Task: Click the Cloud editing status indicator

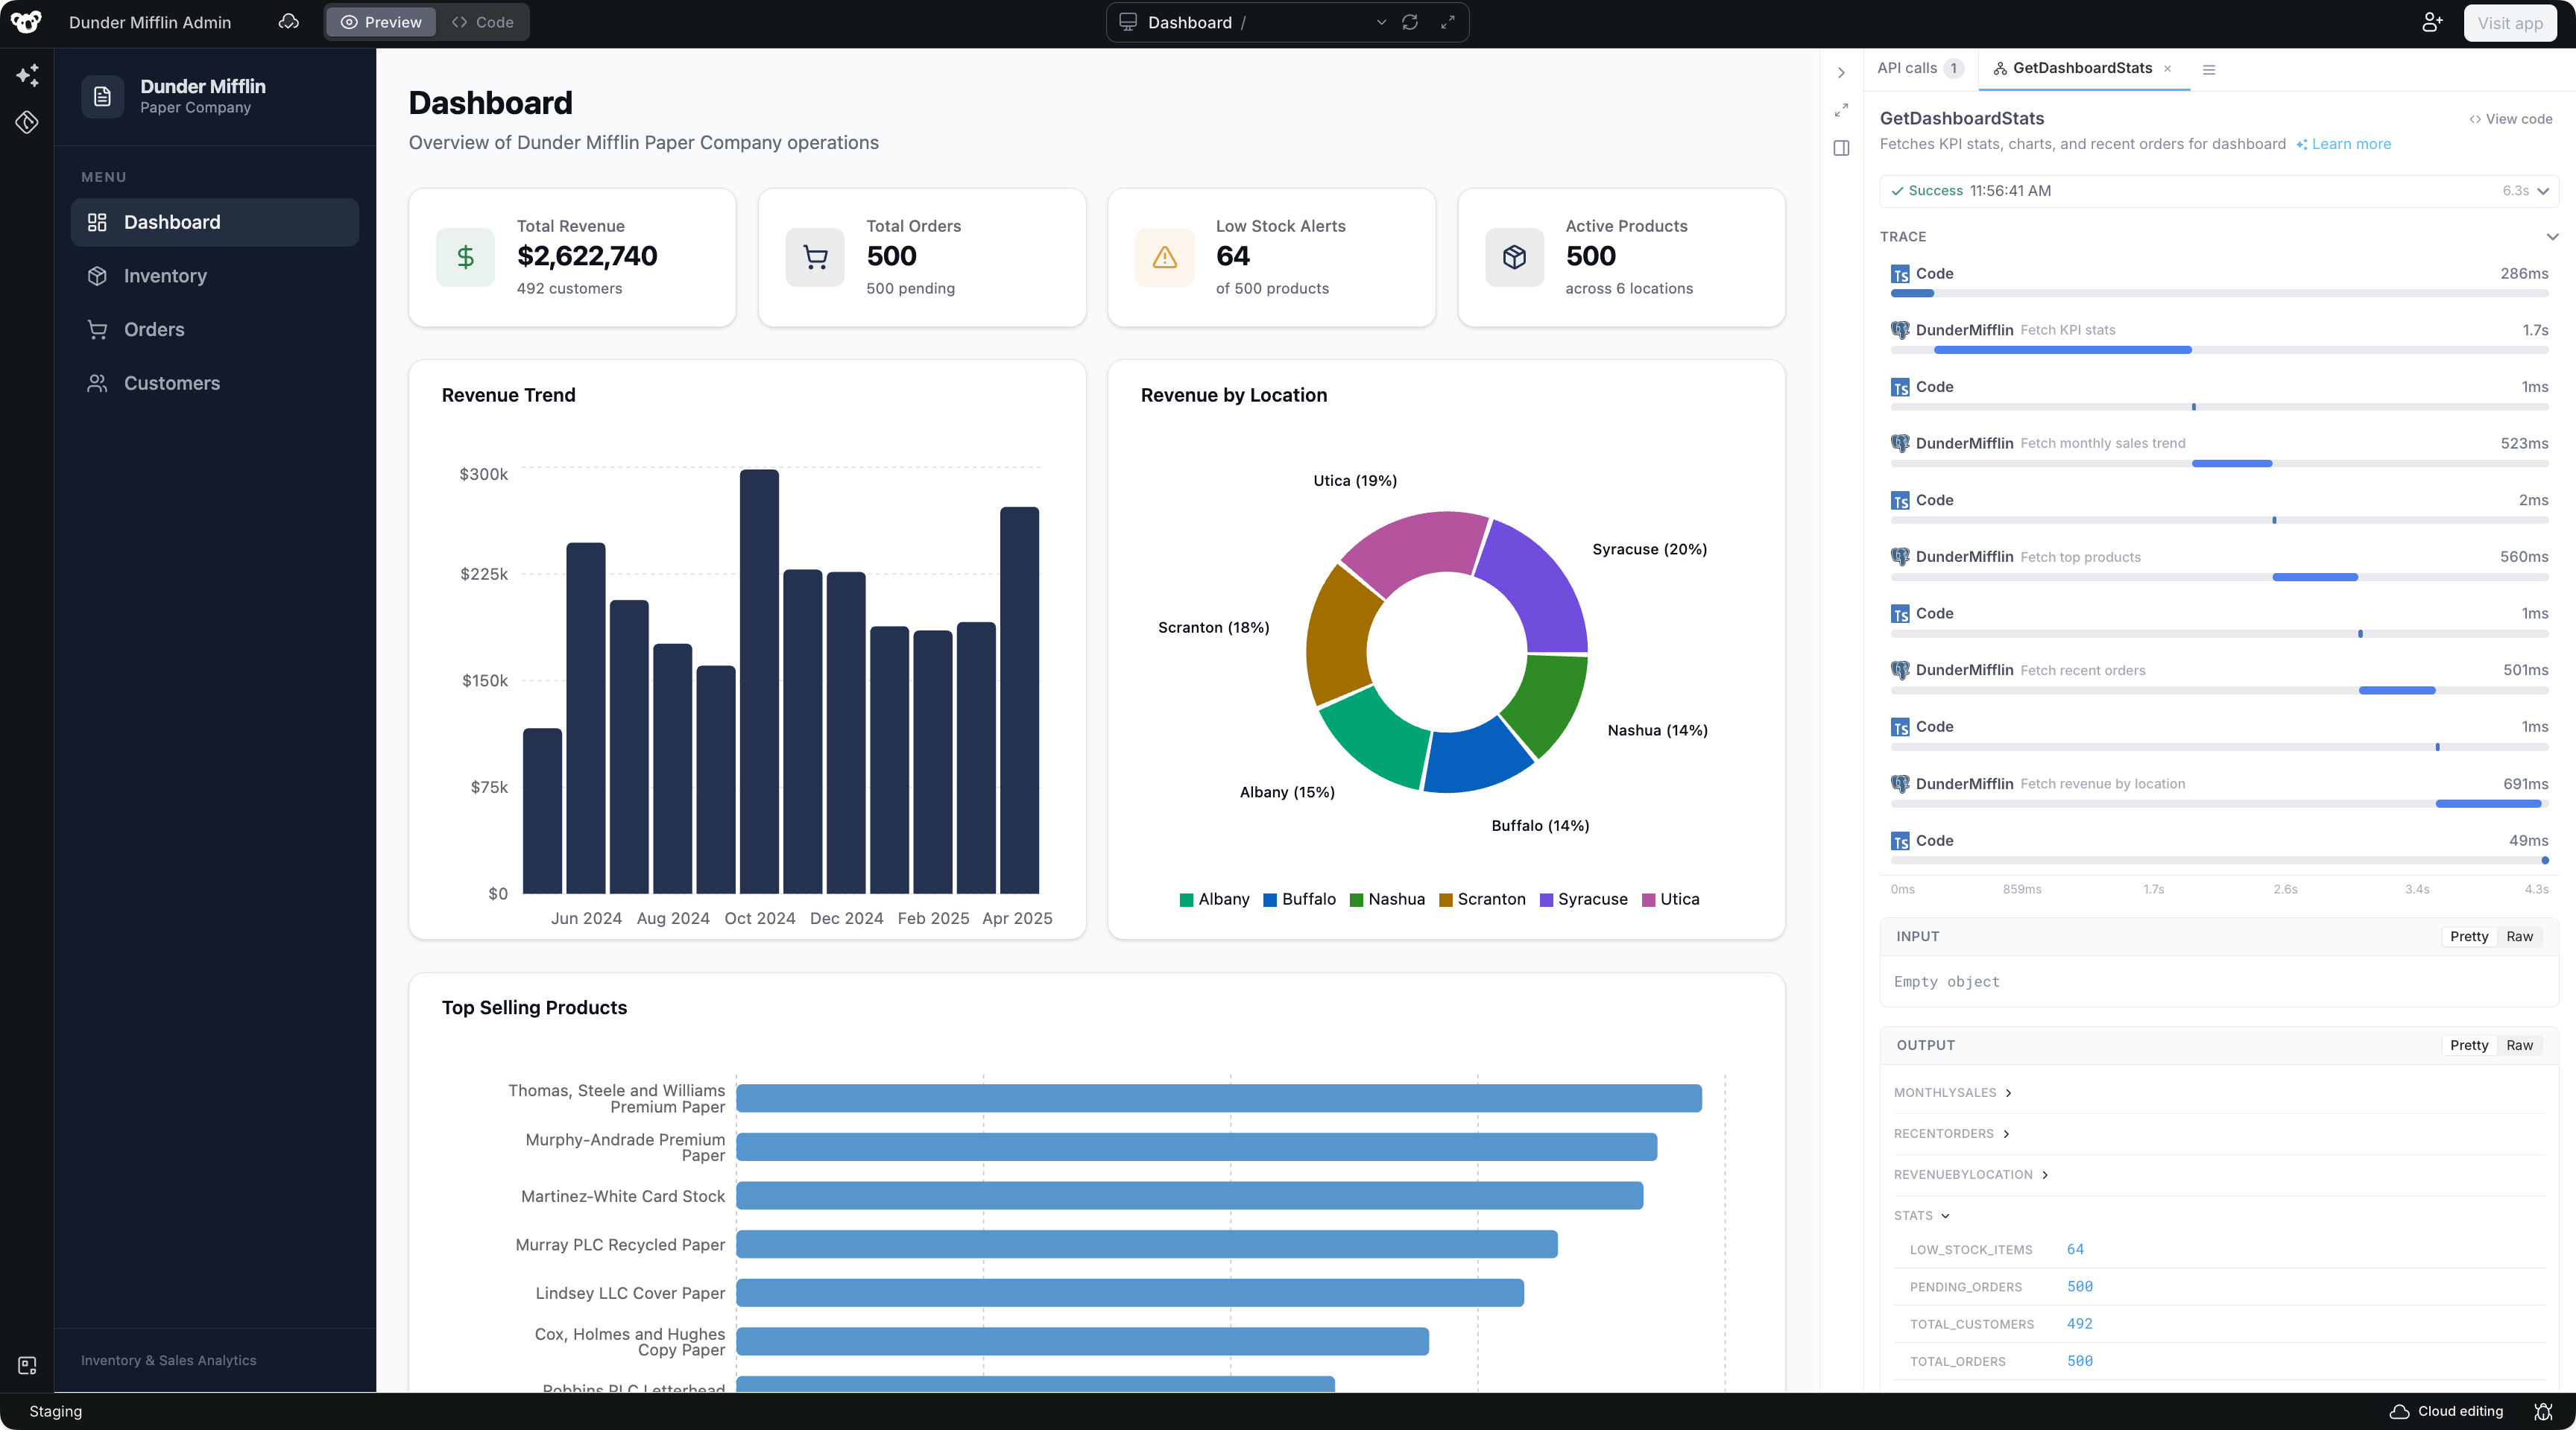Action: tap(2446, 1411)
